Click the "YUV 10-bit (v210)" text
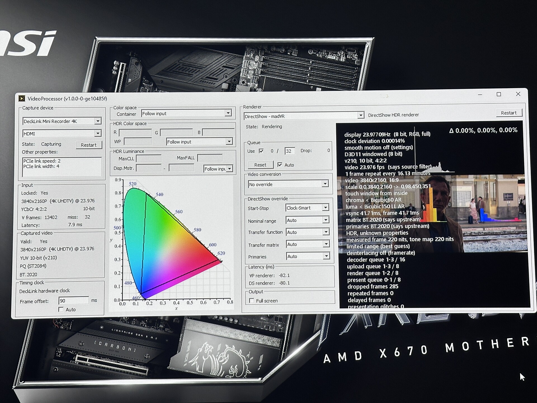 pos(38,258)
